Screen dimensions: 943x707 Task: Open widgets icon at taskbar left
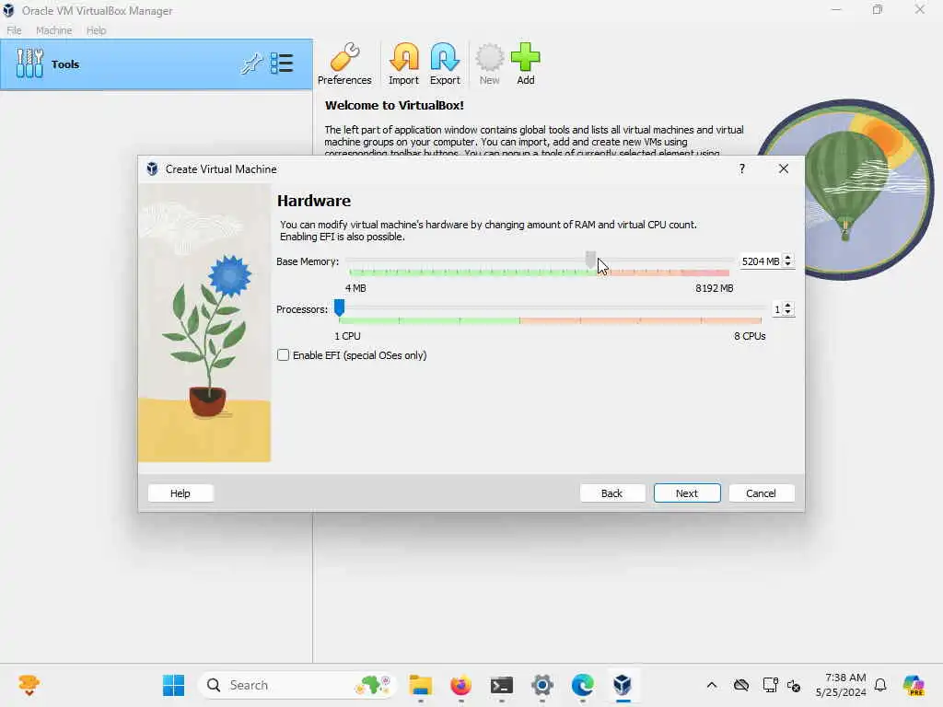[x=29, y=685]
